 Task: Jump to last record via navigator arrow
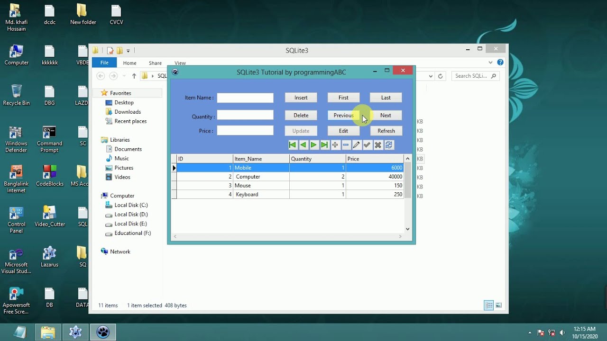click(324, 145)
